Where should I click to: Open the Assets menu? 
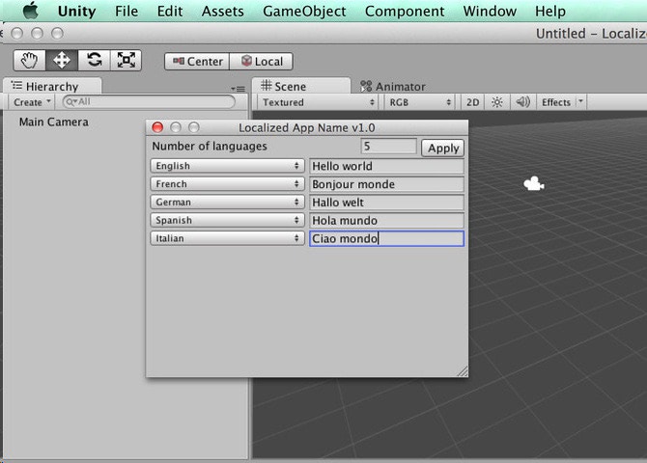(x=222, y=12)
